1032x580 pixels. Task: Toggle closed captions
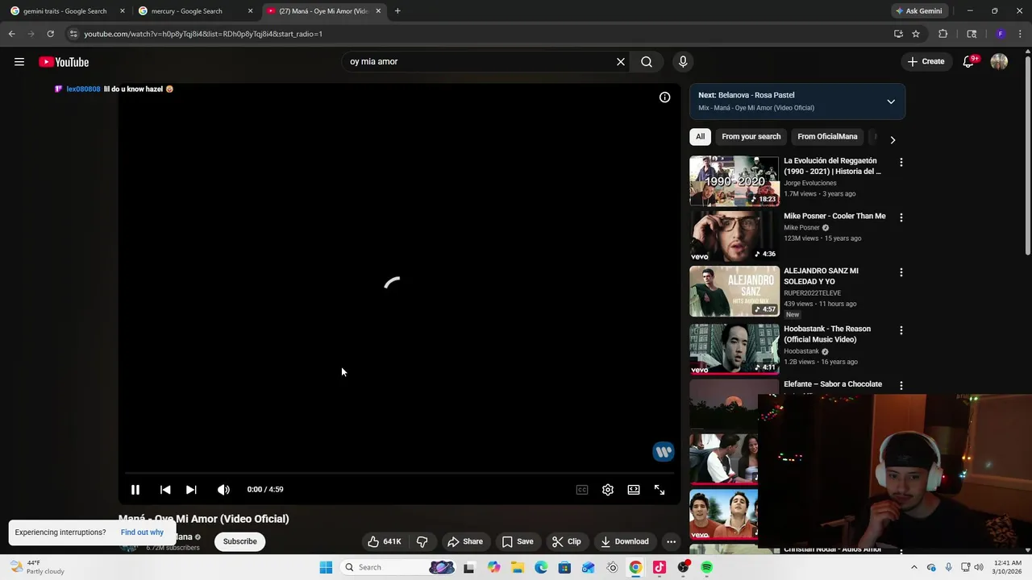click(582, 490)
